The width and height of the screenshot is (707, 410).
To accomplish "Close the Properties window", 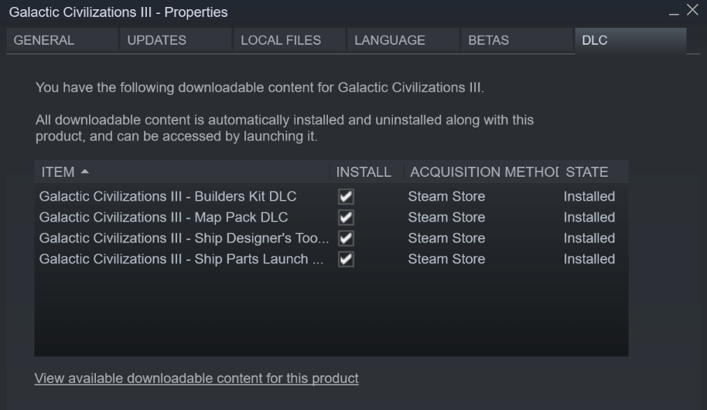I will pyautogui.click(x=692, y=12).
